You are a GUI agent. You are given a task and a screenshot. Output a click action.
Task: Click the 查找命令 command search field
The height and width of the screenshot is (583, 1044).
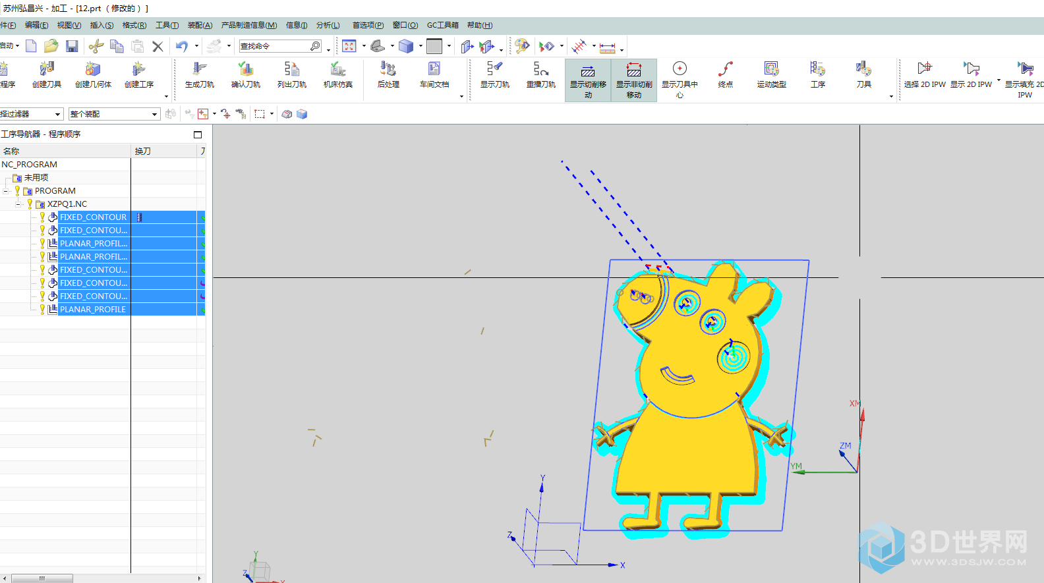click(x=274, y=46)
